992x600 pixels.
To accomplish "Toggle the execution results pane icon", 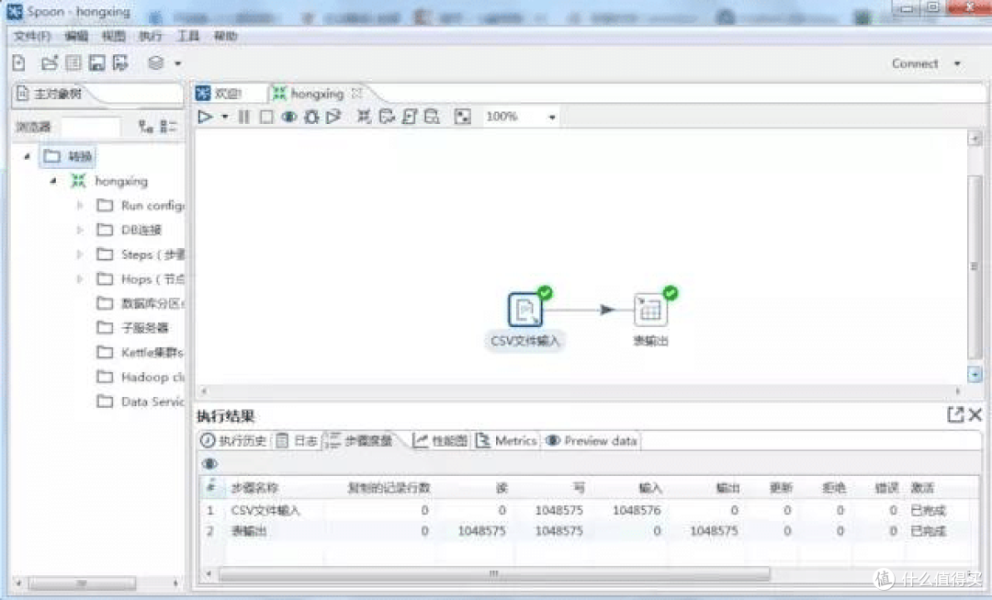I will coord(462,117).
